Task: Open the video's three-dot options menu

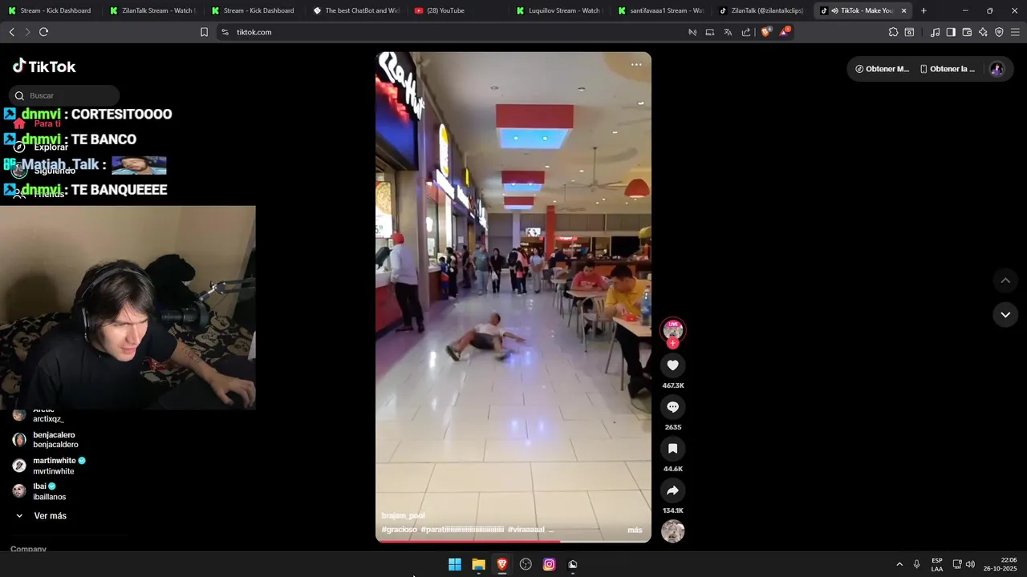Action: (x=636, y=65)
